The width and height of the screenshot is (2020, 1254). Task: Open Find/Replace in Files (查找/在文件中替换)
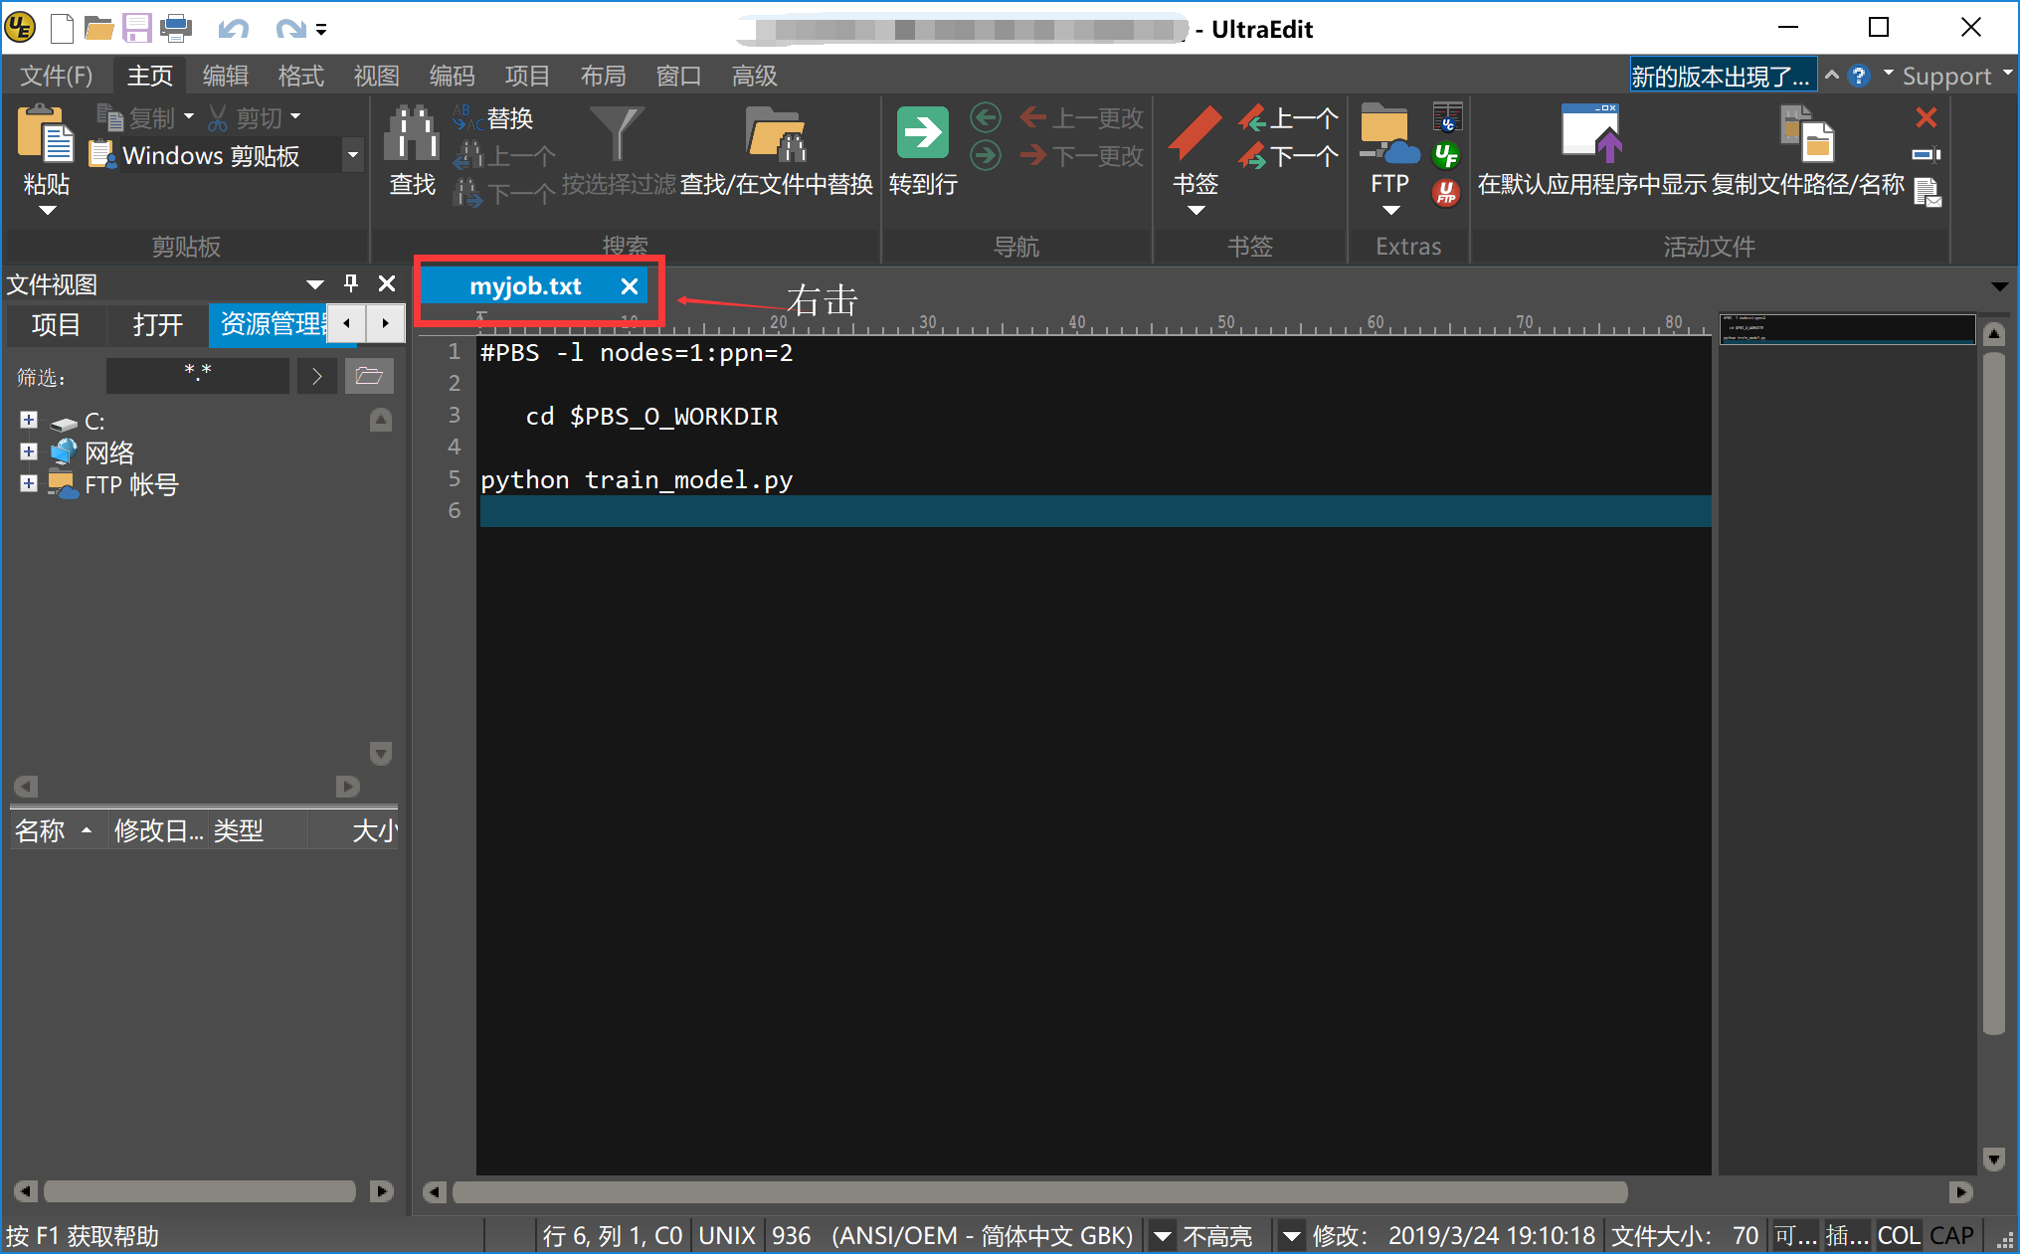click(776, 149)
